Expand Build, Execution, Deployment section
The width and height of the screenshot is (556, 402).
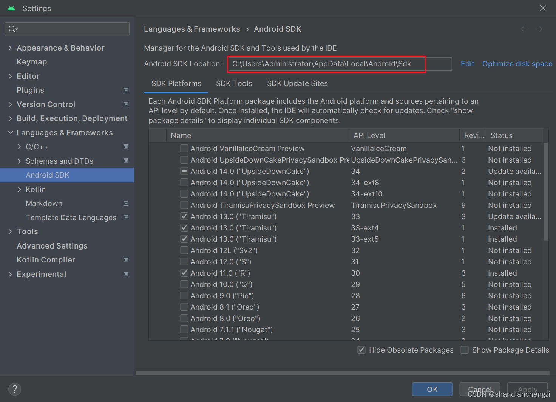[10, 118]
